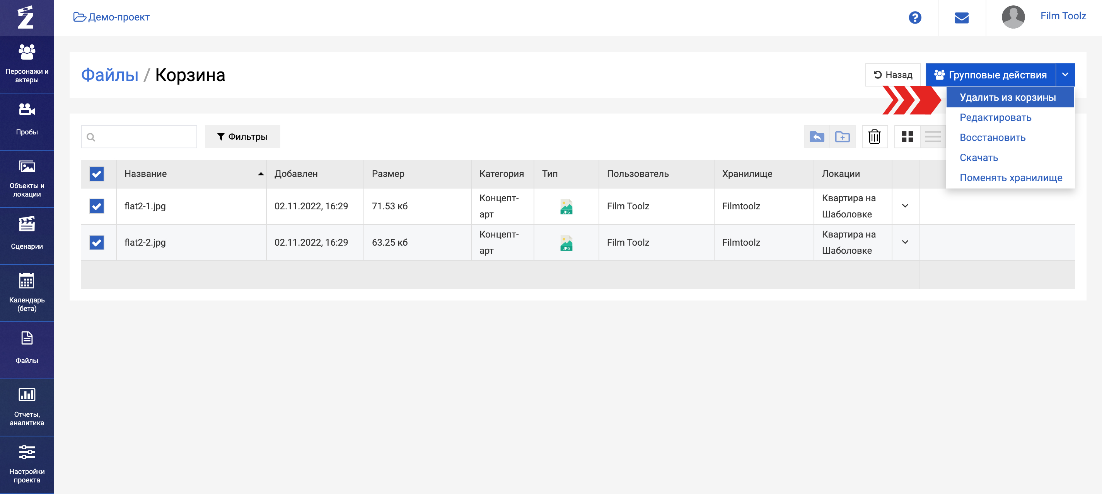The image size is (1102, 494).
Task: Toggle Групповые действия dropdown arrow
Action: (1065, 75)
